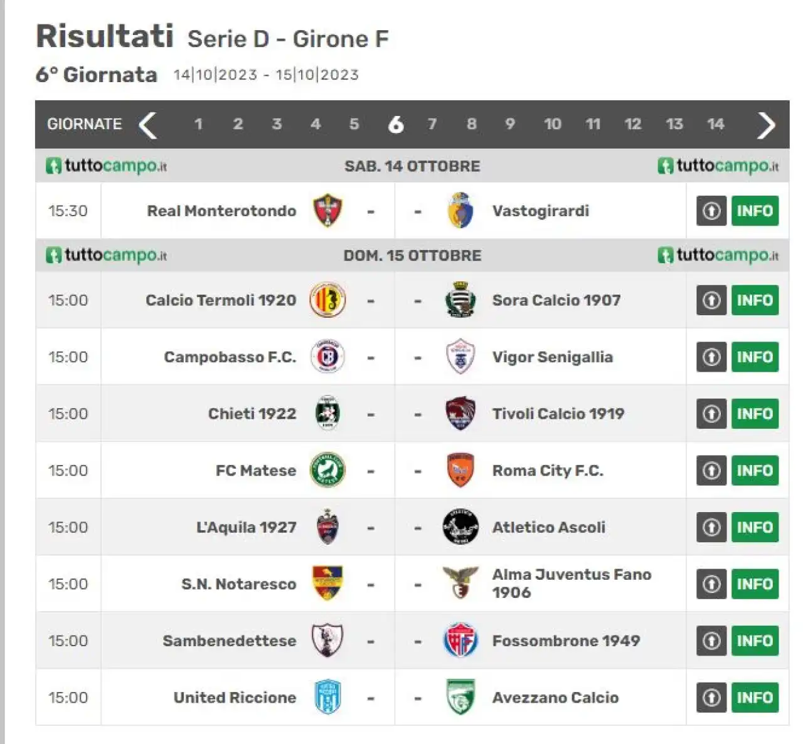Click the Vastogirardi team crest

point(460,211)
